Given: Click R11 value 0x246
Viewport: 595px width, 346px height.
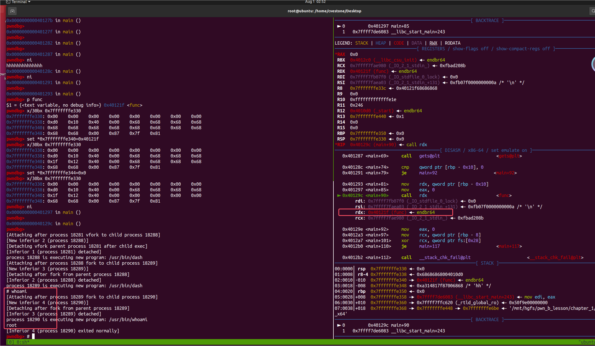Looking at the screenshot, I should pos(356,105).
